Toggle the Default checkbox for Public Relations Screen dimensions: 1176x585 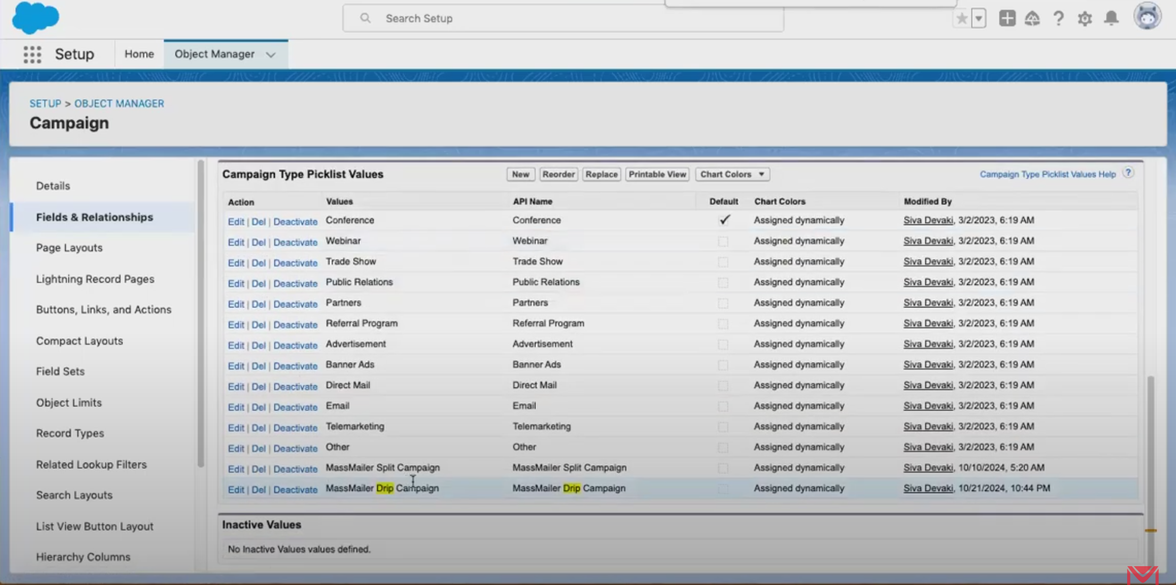pos(723,282)
